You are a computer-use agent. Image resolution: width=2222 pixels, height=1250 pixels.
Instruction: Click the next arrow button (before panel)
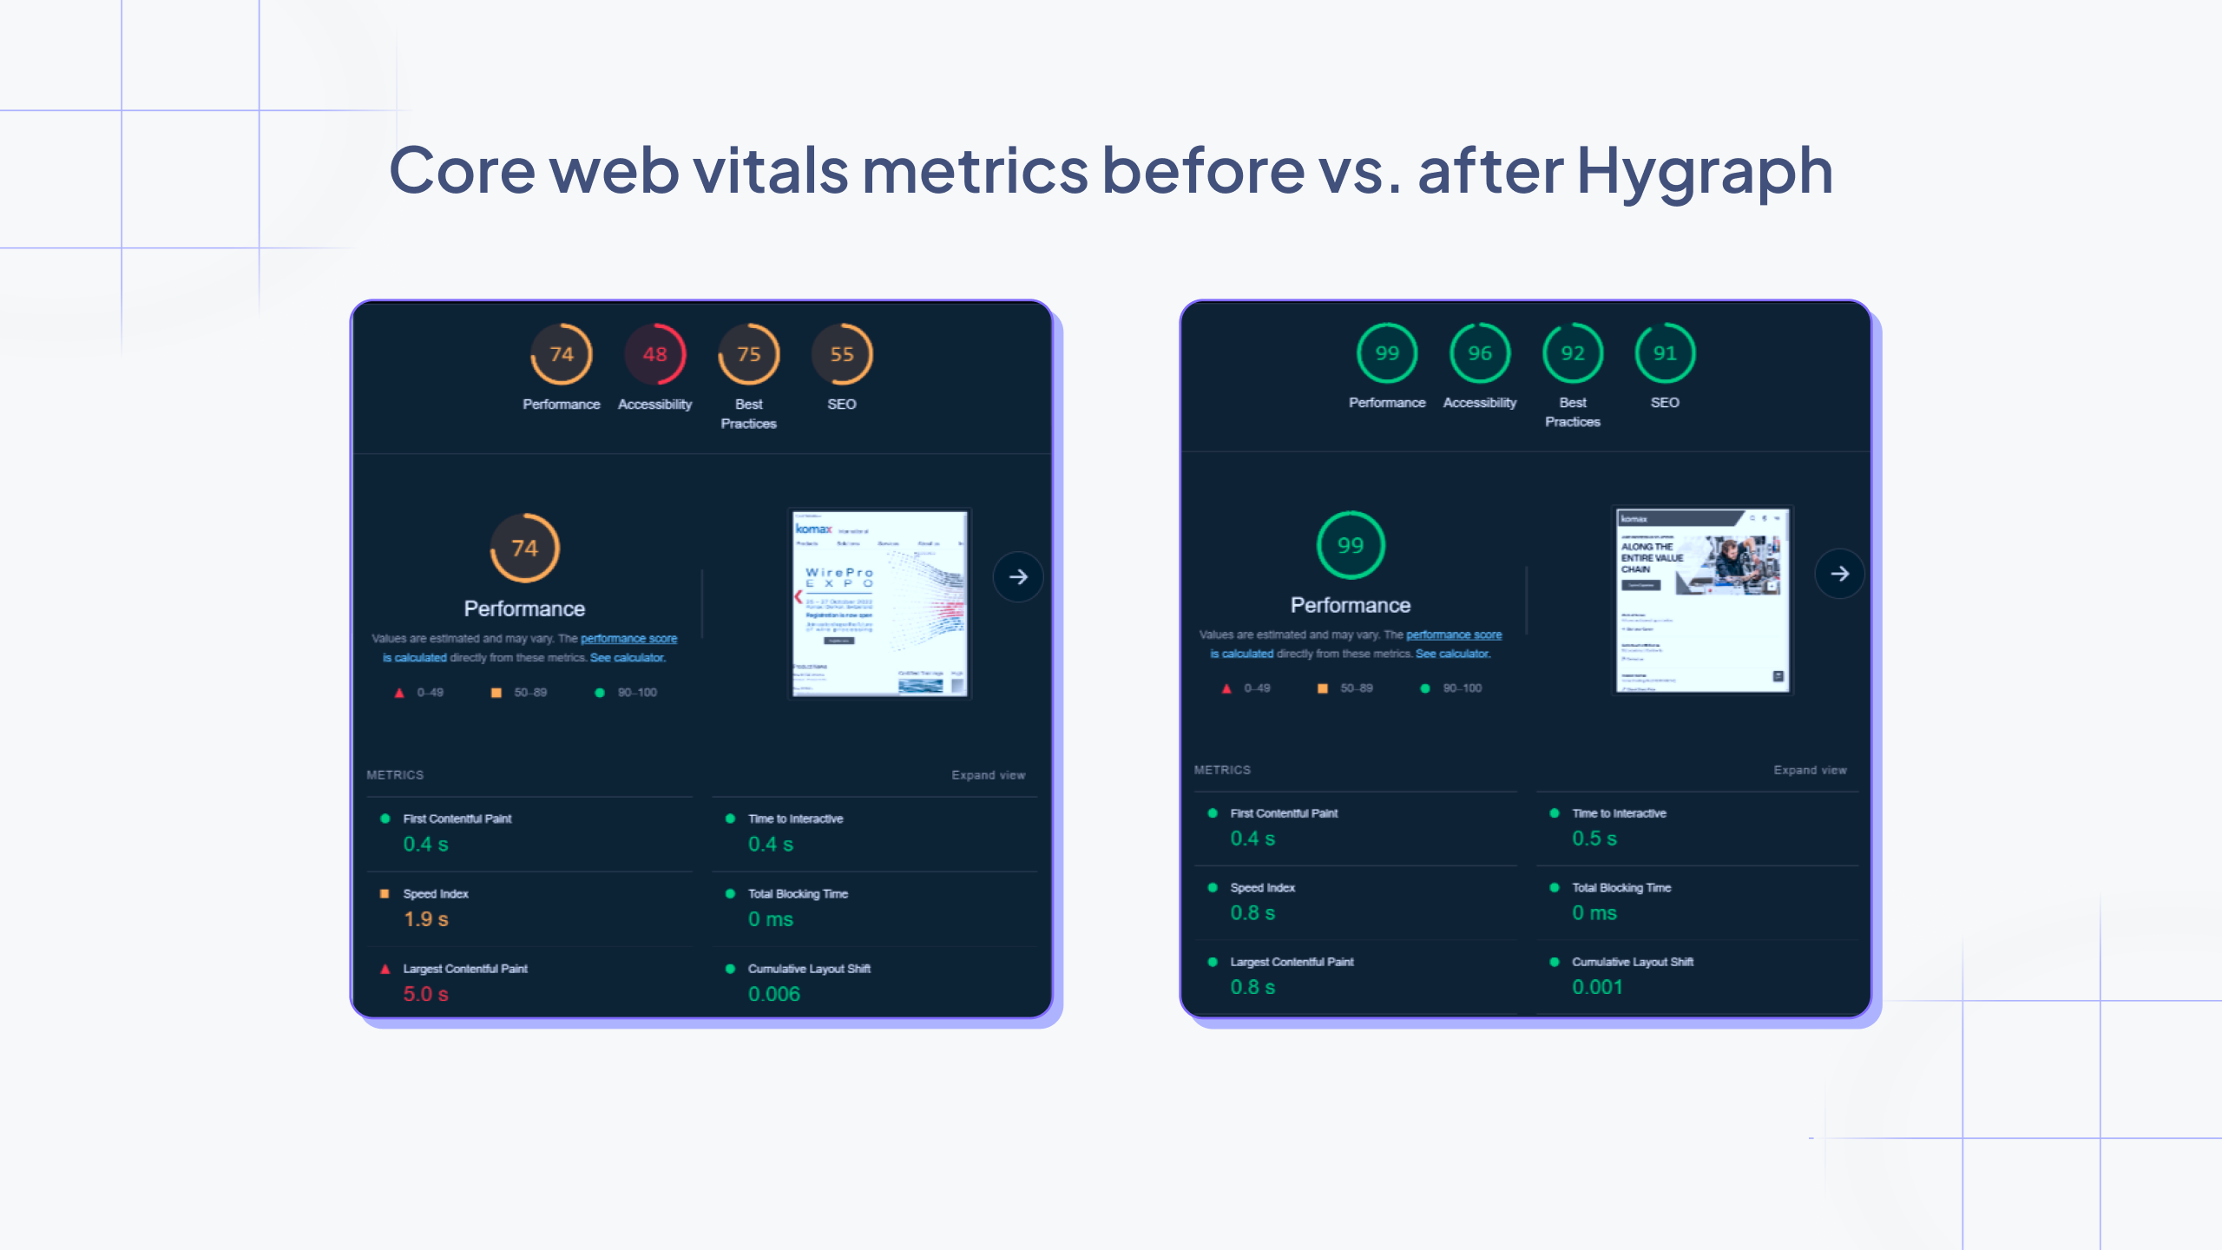1016,577
